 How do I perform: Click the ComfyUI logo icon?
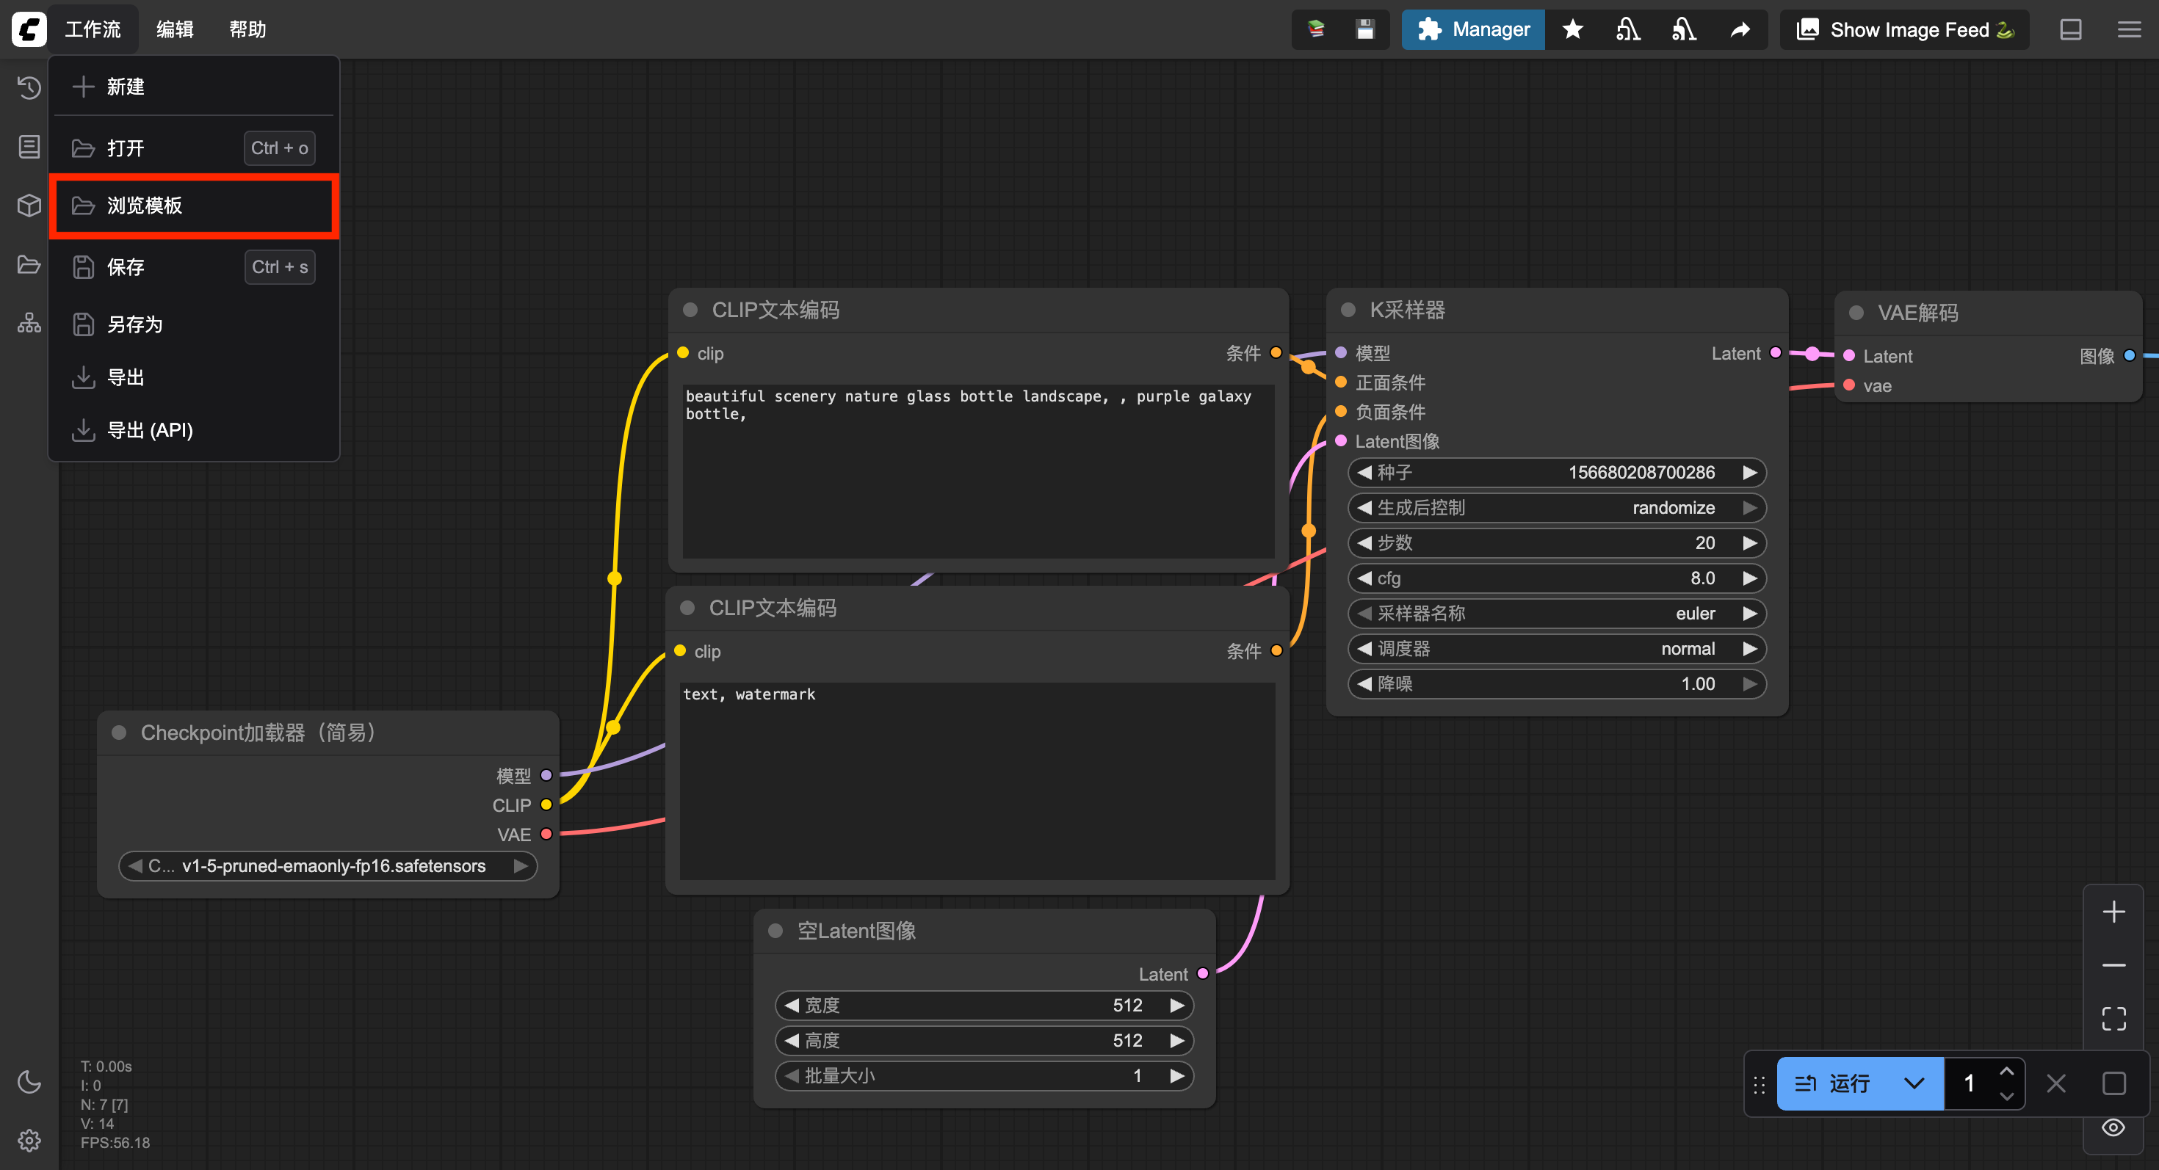click(29, 29)
